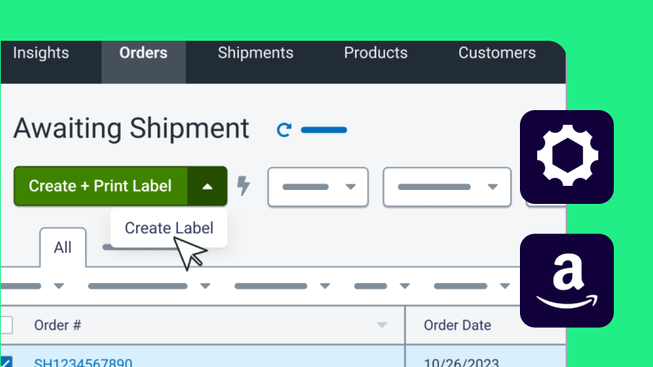Viewport: 653px width, 367px height.
Task: Choose Create Label from the dropdown menu
Action: point(169,228)
